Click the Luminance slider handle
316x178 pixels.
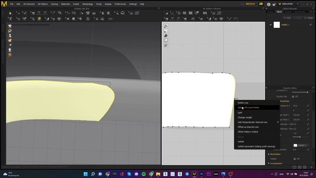coord(308,92)
